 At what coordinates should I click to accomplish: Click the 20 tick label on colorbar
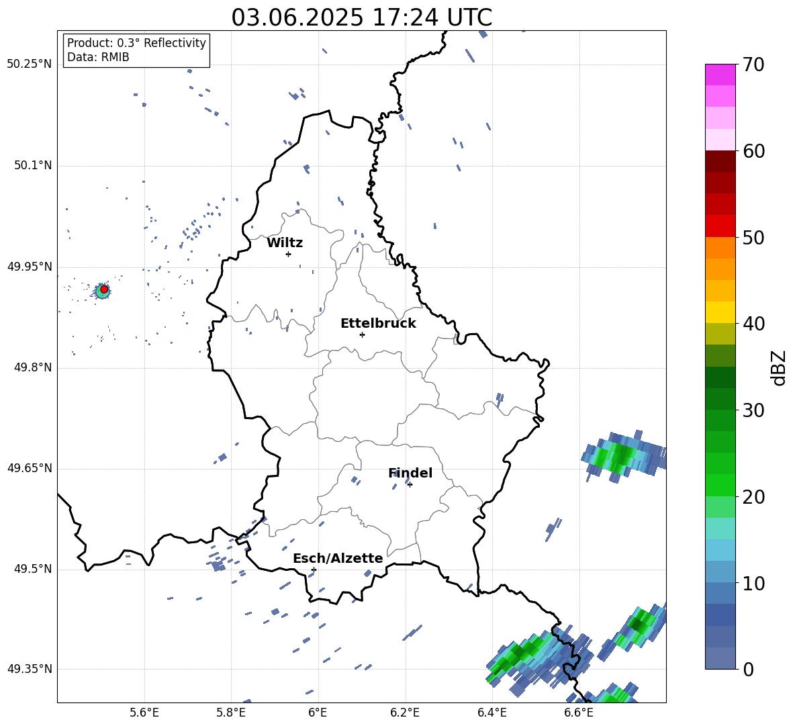pos(753,497)
